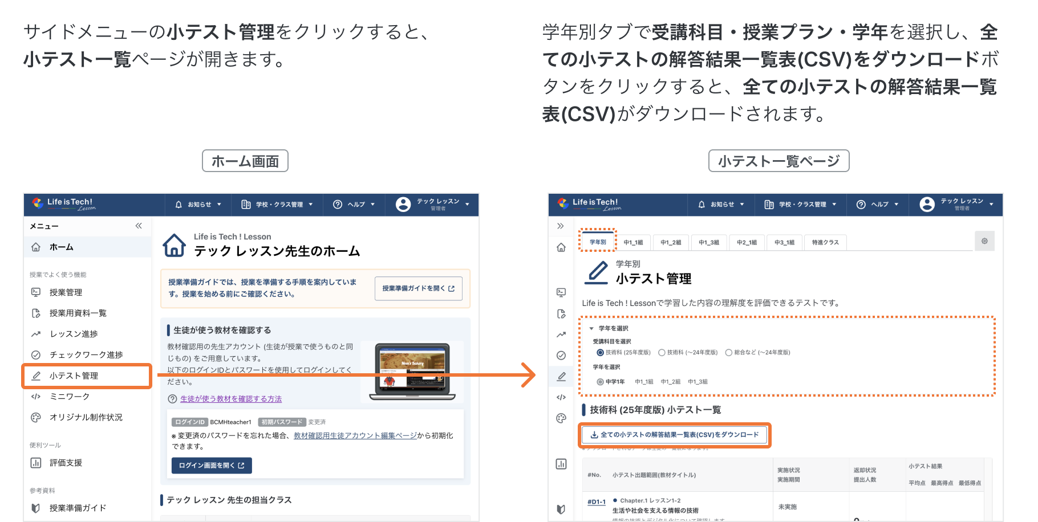Click ログイン画面を開く button
This screenshot has height=522, width=1038.
click(211, 466)
